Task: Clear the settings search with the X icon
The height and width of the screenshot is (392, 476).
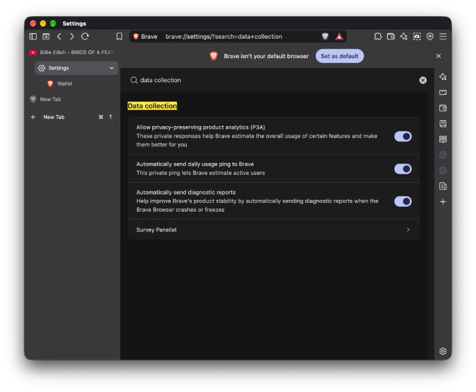Action: (x=423, y=80)
